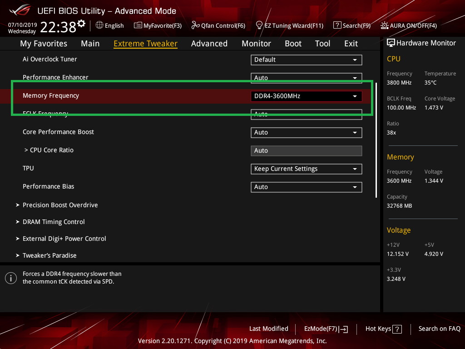Click the CPU temperature value 35°C
The image size is (465, 349).
coord(430,83)
